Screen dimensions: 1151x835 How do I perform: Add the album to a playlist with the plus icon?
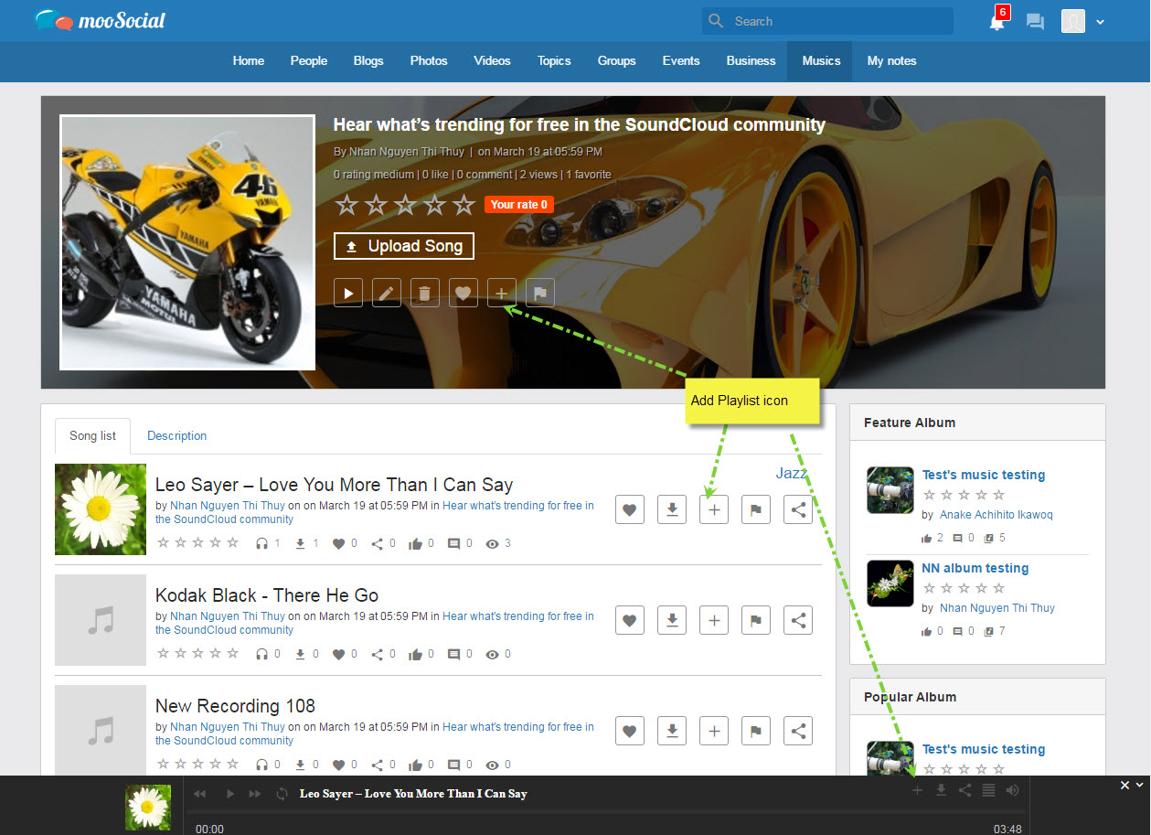coord(502,293)
